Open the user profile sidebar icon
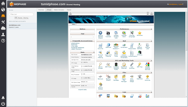 pos(3,34)
